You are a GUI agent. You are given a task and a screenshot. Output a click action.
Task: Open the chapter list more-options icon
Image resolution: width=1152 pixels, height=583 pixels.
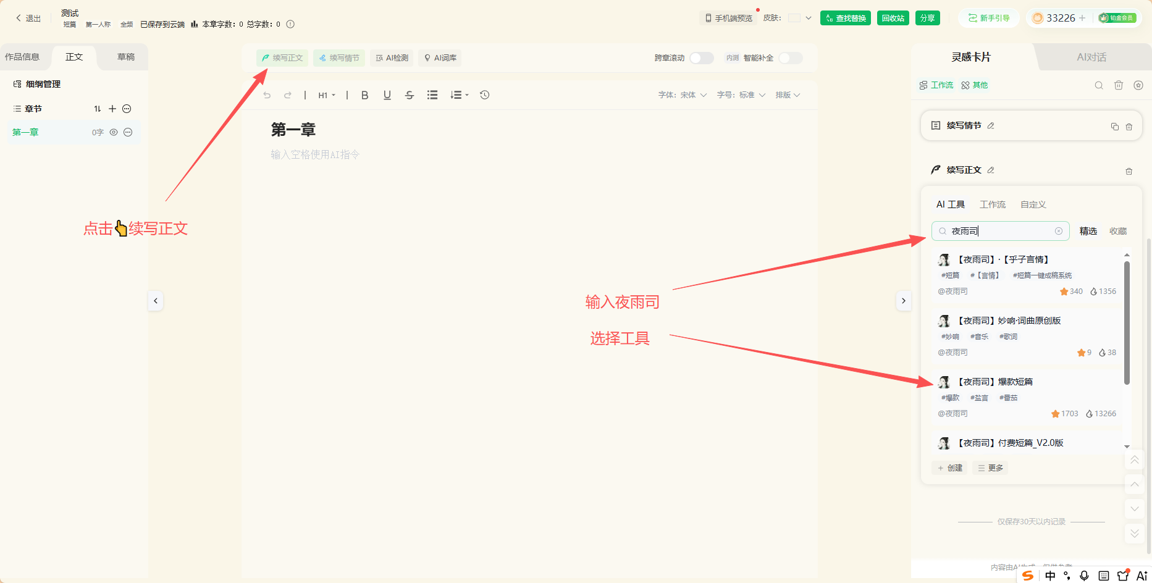click(127, 109)
